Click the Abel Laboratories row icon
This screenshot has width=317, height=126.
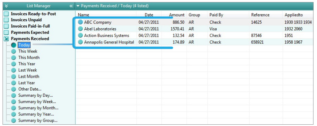81,29
